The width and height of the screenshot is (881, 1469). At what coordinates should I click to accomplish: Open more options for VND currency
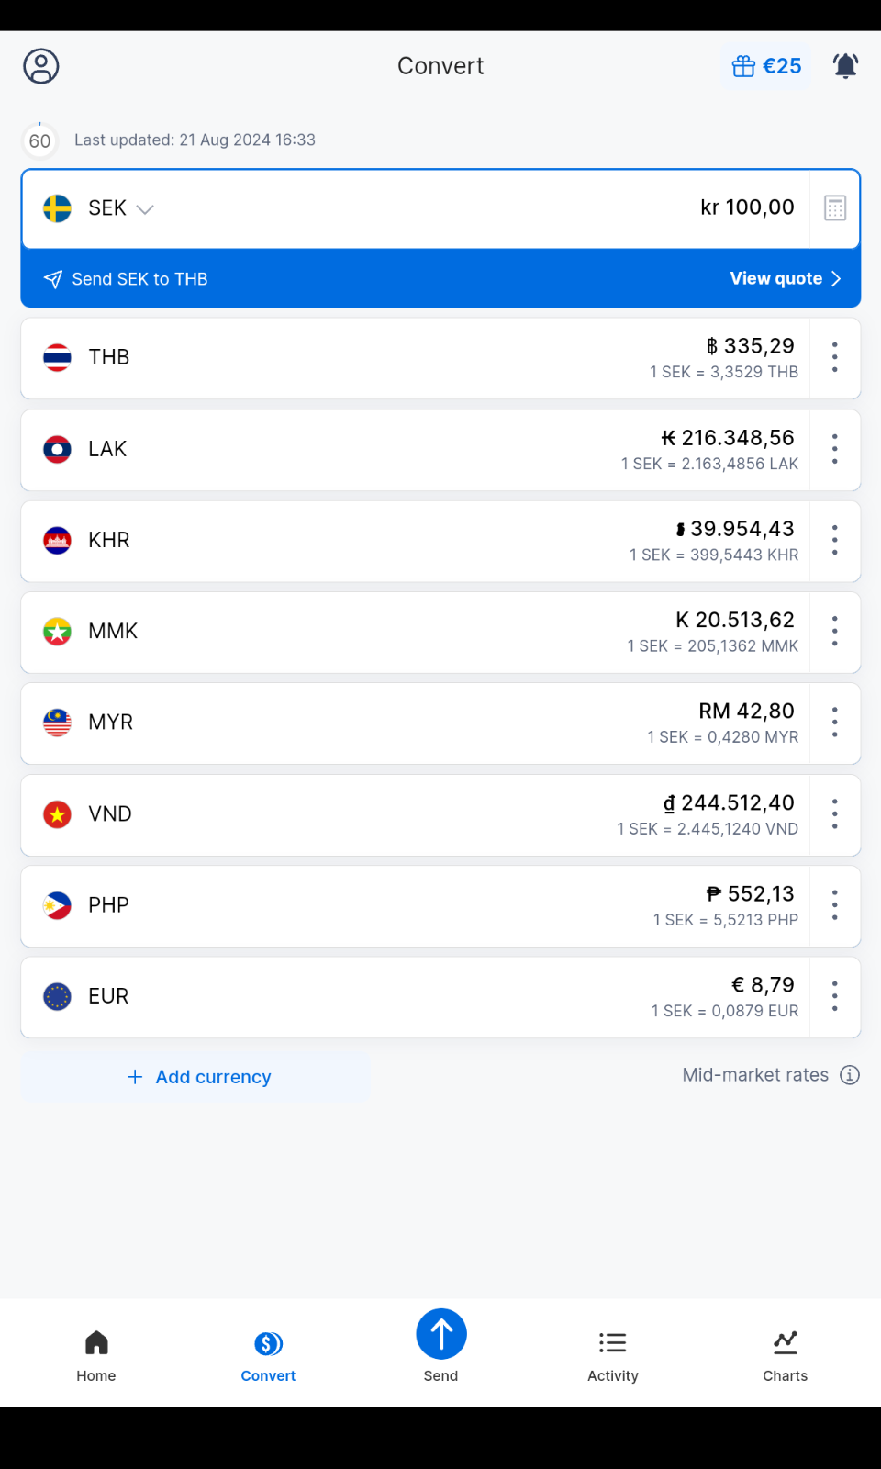click(834, 813)
